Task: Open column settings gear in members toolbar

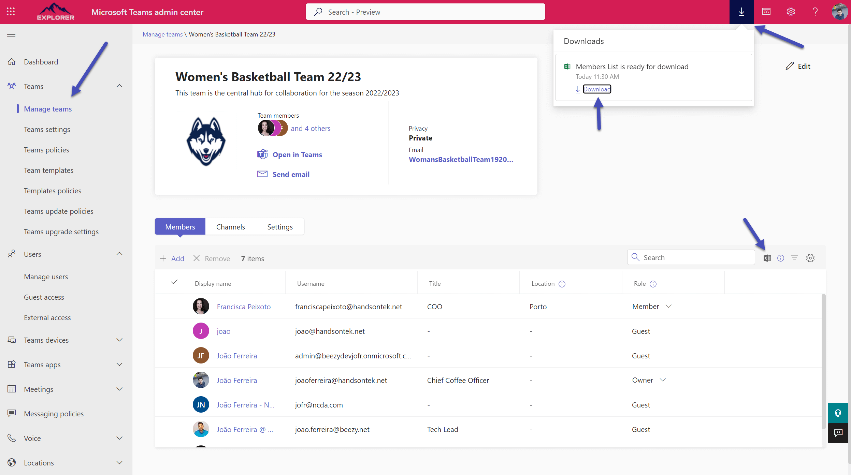Action: pos(810,258)
